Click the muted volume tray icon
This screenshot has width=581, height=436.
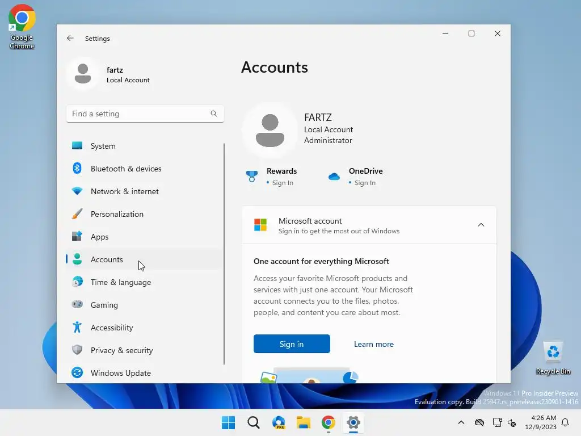(512, 422)
